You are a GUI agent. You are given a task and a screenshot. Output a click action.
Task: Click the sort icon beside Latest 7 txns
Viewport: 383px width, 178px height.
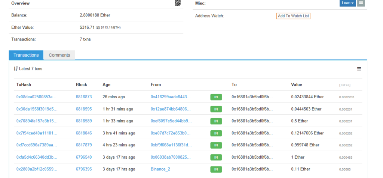pos(16,69)
